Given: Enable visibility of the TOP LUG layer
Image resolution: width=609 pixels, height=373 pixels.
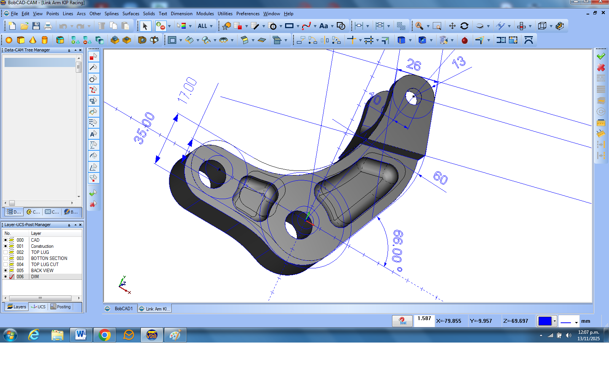Looking at the screenshot, I should (5, 252).
